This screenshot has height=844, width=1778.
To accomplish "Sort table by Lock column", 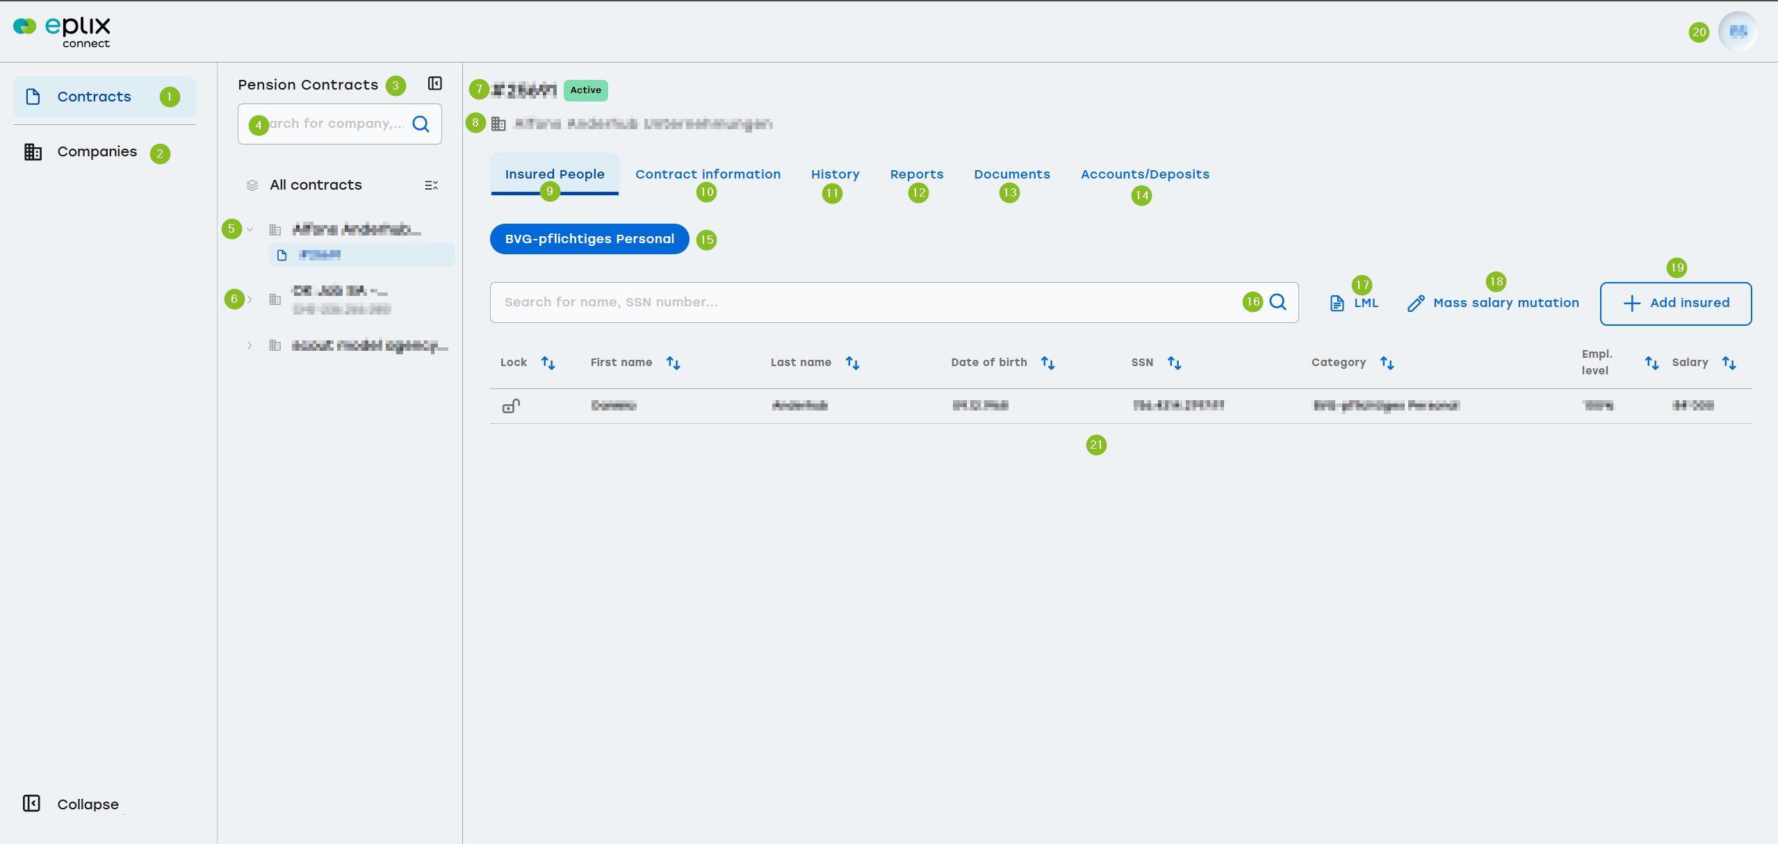I will [x=548, y=363].
